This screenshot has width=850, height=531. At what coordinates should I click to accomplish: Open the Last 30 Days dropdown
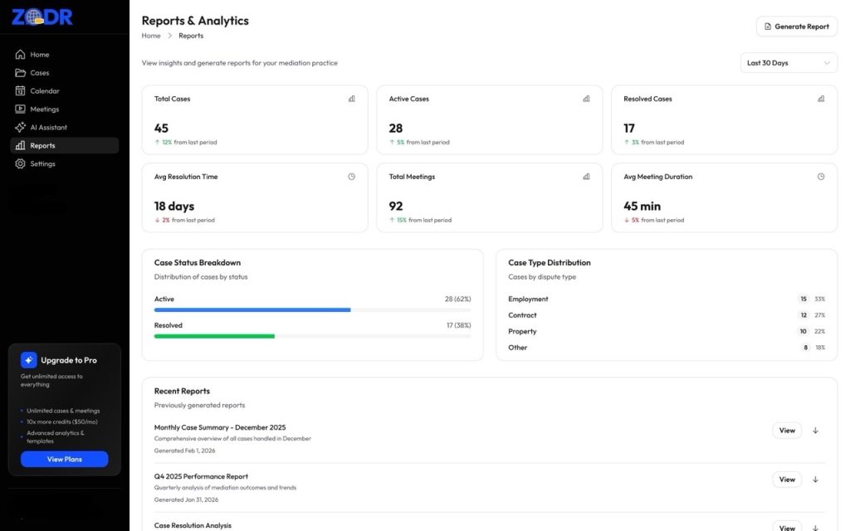click(x=789, y=63)
